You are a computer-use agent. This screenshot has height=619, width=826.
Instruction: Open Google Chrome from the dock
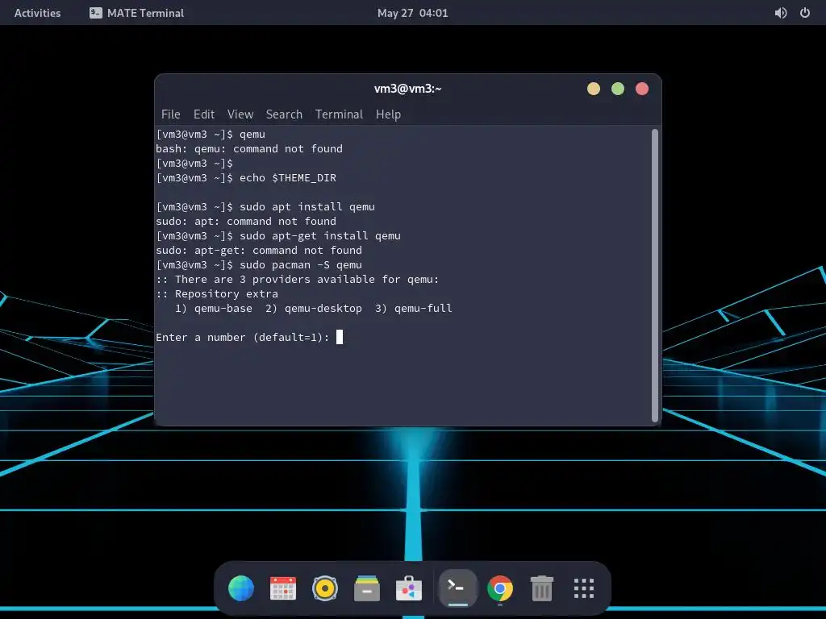500,588
